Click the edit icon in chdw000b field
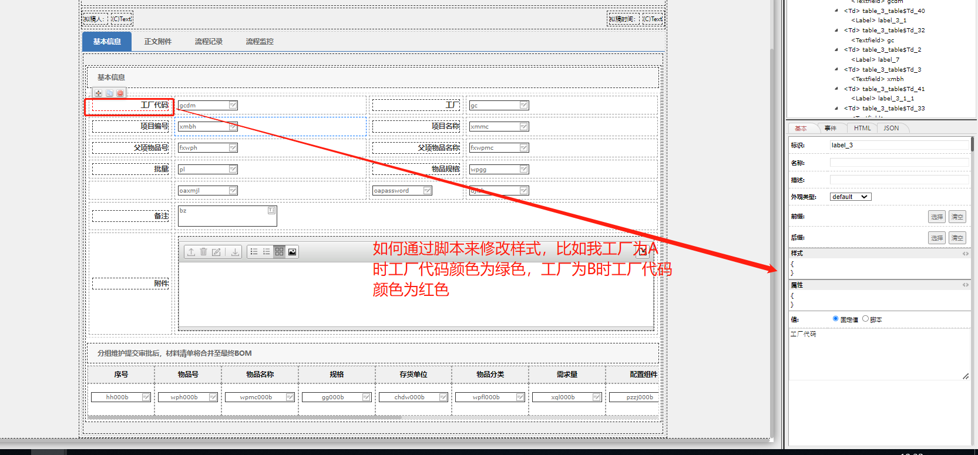 [x=443, y=397]
